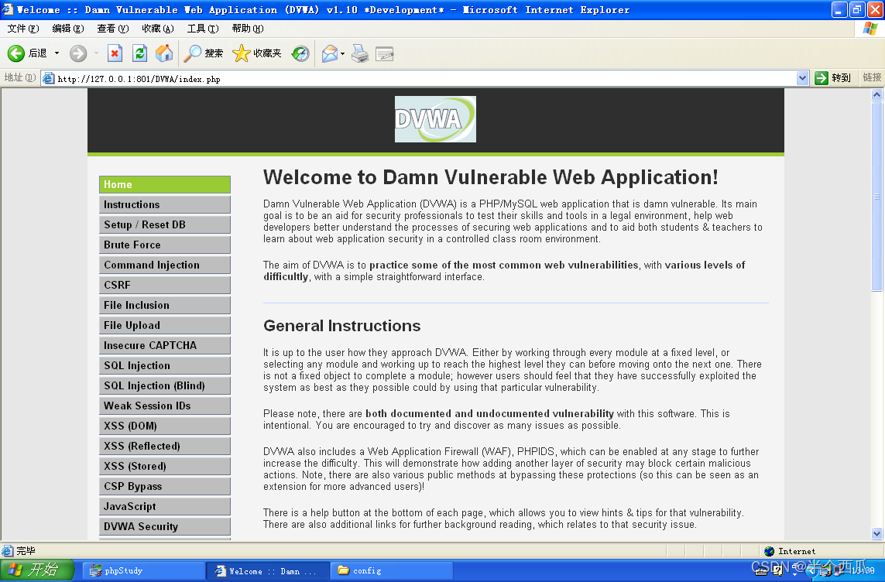The image size is (885, 582).
Task: Open the File Upload module
Action: [x=165, y=325]
